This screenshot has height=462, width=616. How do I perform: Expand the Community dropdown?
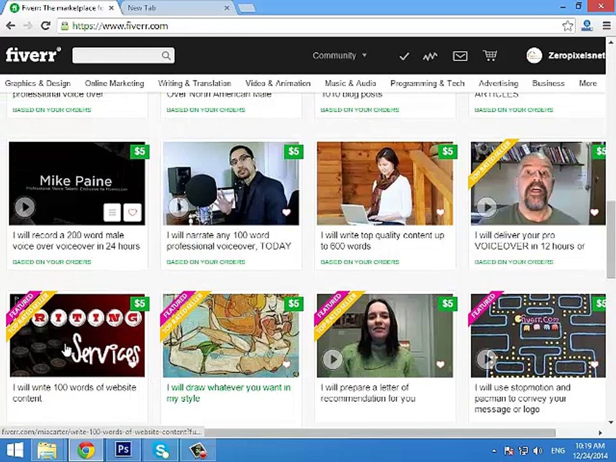coord(340,56)
